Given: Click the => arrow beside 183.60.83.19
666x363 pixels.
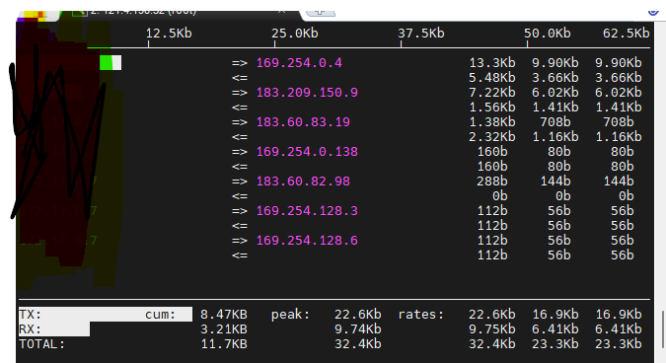Looking at the screenshot, I should click(240, 122).
